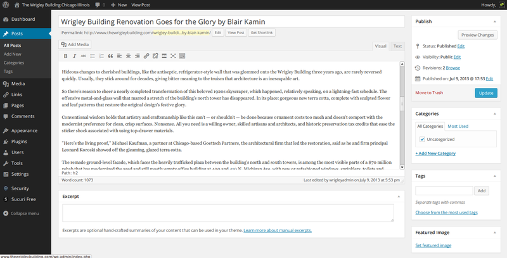Viewport: 507px width, 258px height.
Task: Edit the post Status
Action: pos(461,46)
